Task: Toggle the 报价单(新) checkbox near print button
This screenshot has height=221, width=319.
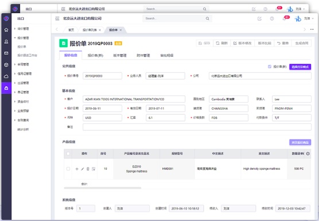Action: [270, 67]
